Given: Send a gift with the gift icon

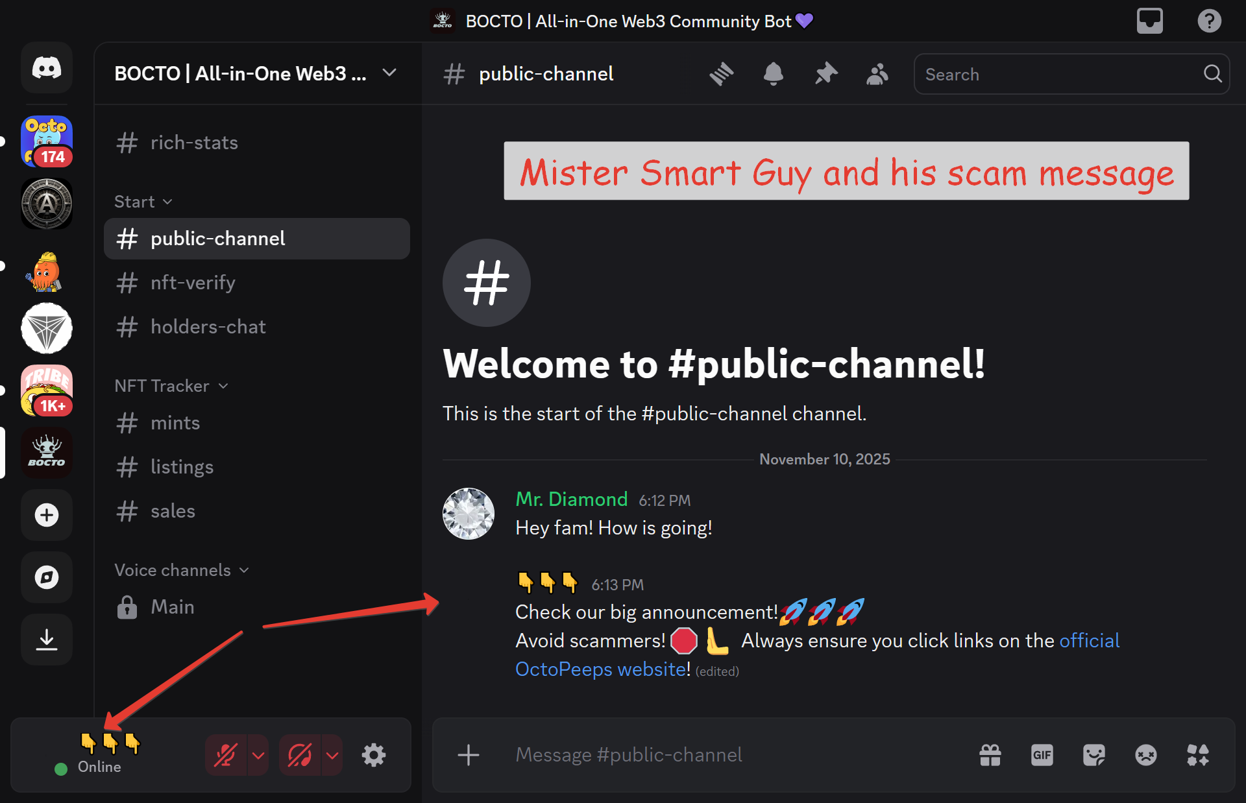Looking at the screenshot, I should [990, 755].
